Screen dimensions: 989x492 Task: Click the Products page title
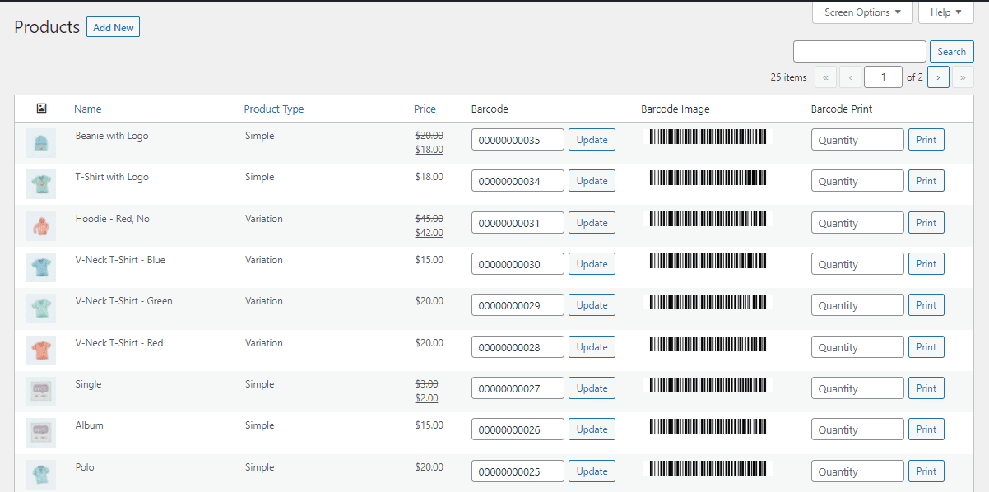click(x=46, y=27)
